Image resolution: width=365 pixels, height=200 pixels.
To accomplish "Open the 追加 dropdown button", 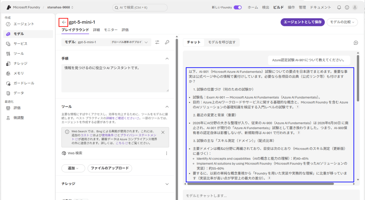I will coord(73,168).
